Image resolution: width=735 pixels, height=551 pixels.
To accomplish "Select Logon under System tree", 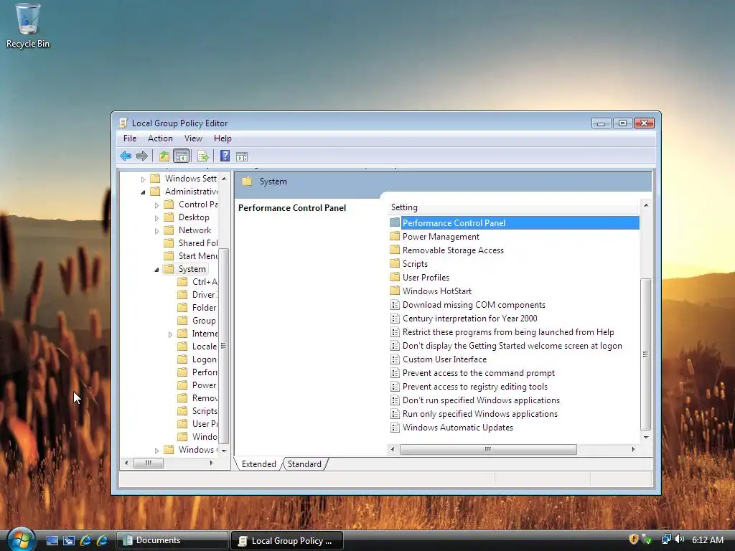I will click(x=205, y=359).
